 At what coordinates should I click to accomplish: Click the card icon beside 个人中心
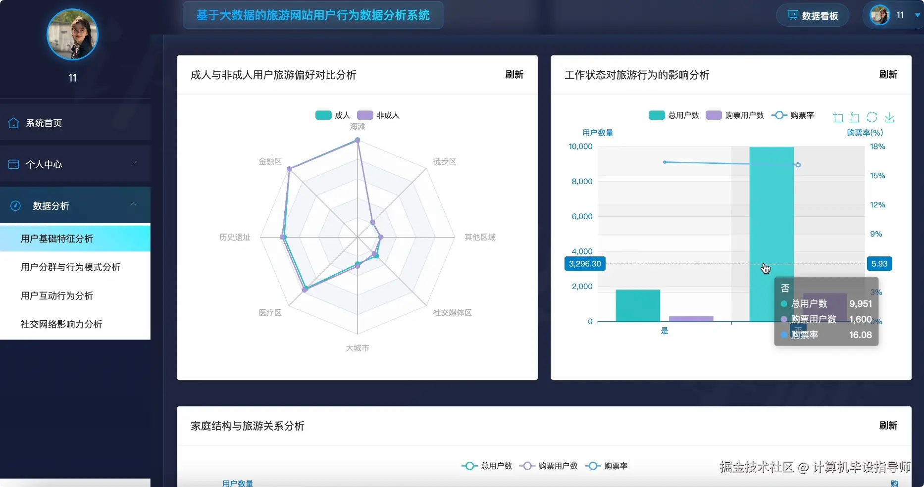click(14, 164)
